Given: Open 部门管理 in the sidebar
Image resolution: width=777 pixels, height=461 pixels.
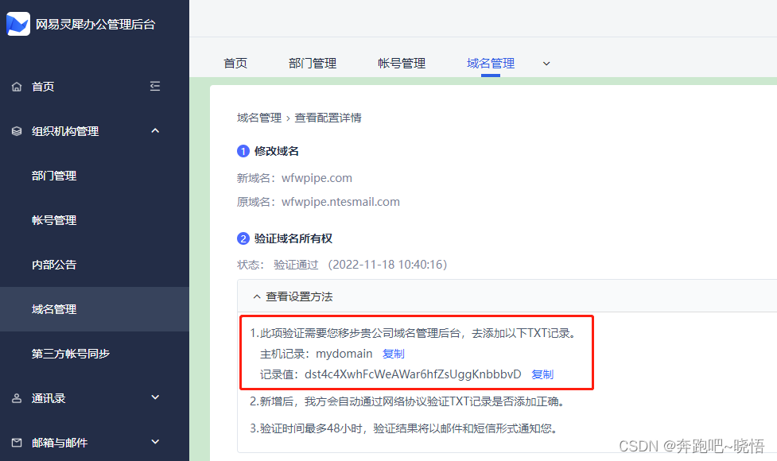Looking at the screenshot, I should pyautogui.click(x=54, y=176).
